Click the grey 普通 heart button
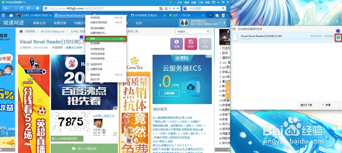Image resolution: width=342 pixels, height=153 pixels. (205, 44)
